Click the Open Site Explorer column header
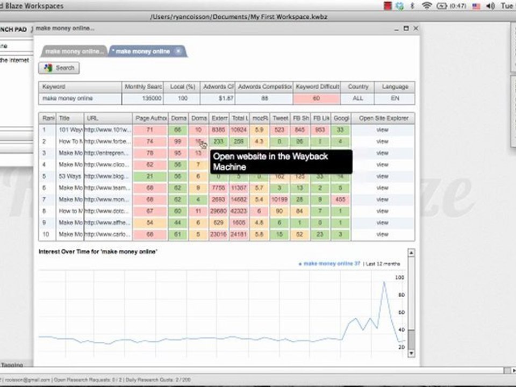 click(383, 118)
